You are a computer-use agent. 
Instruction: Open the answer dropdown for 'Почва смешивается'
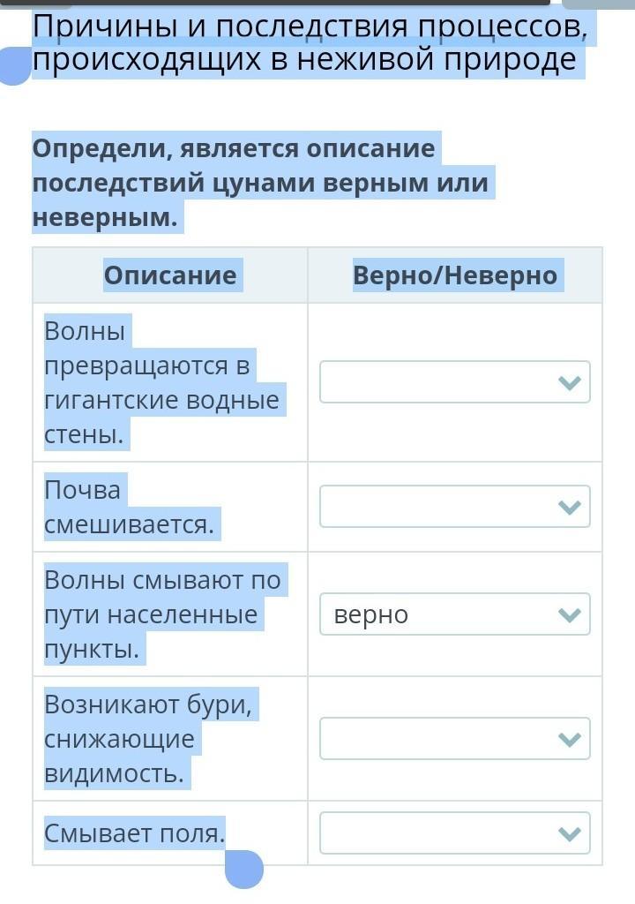coord(454,506)
